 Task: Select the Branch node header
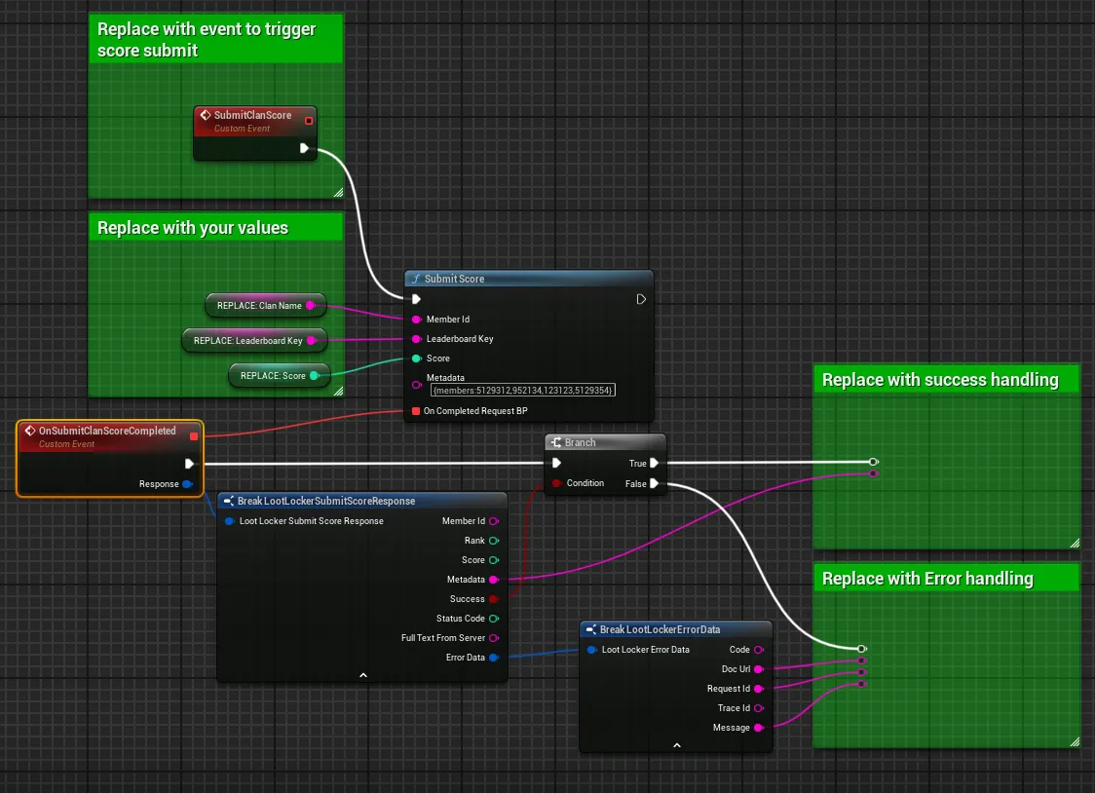pos(605,442)
